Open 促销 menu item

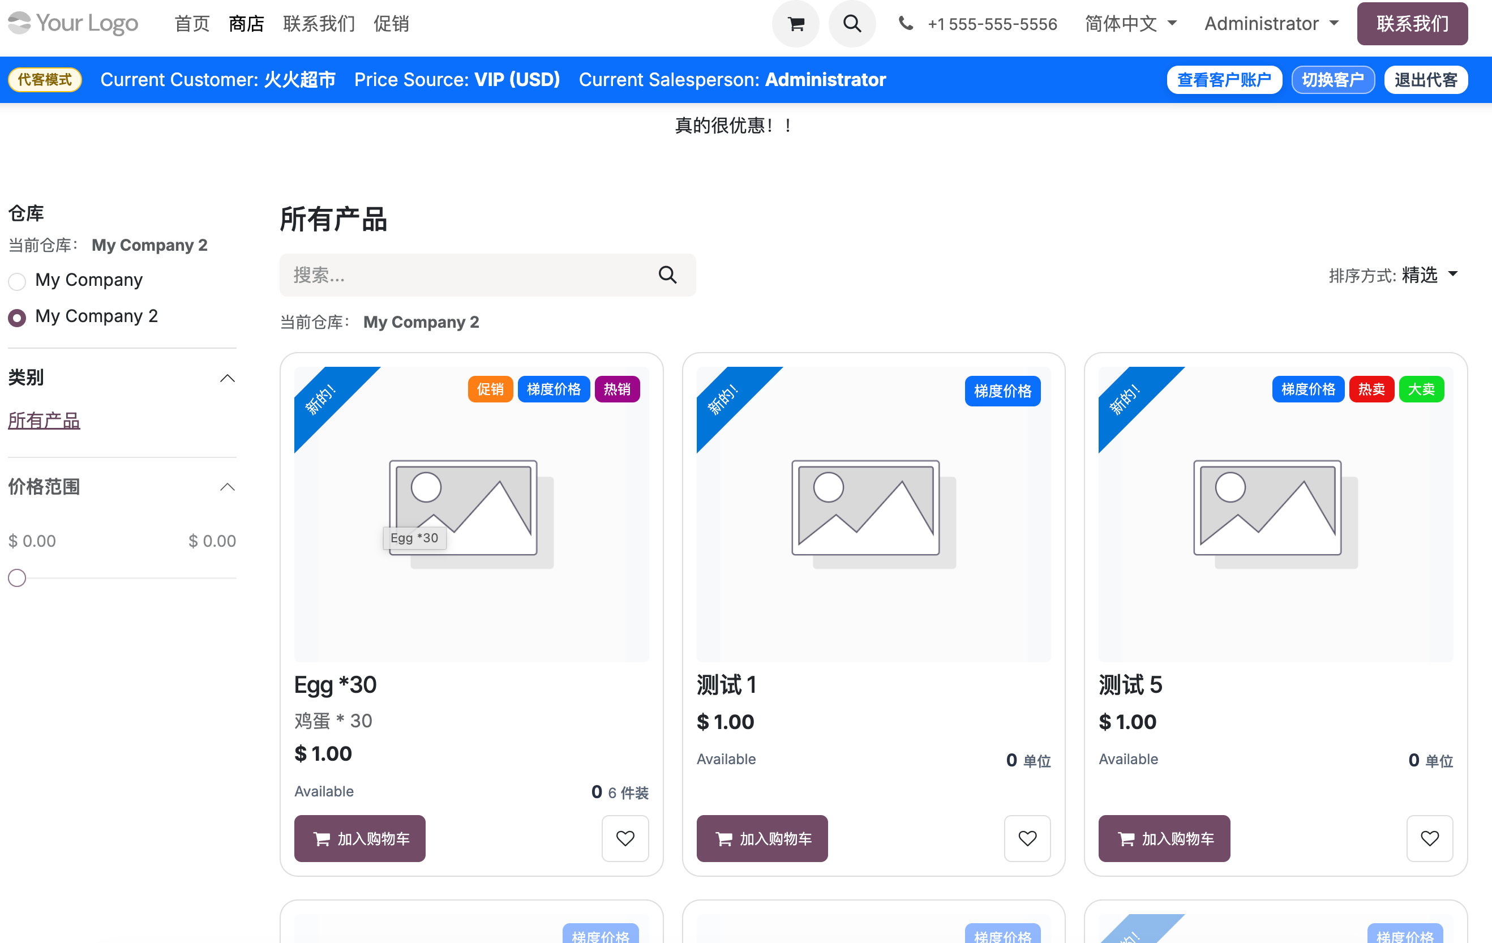(x=391, y=24)
